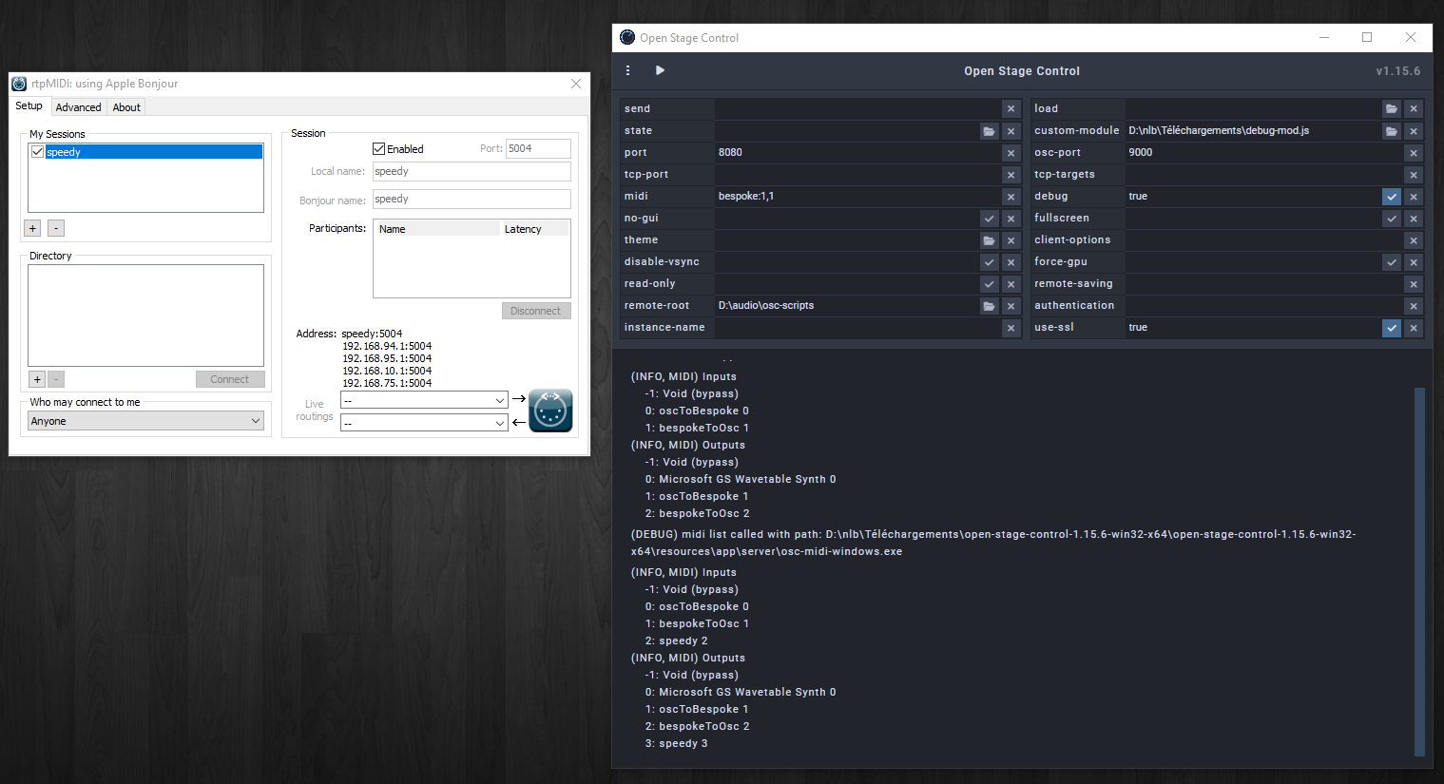
Task: Uncheck the speedy session checkbox
Action: [x=38, y=152]
